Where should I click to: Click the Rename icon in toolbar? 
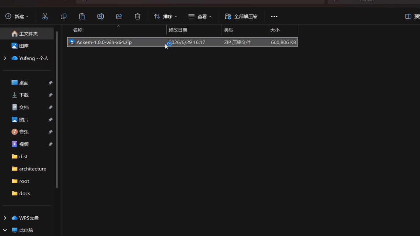pyautogui.click(x=101, y=16)
